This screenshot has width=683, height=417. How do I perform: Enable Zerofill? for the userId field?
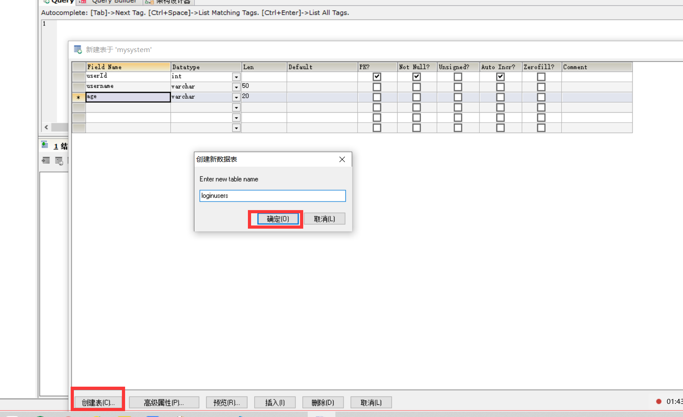pos(541,77)
